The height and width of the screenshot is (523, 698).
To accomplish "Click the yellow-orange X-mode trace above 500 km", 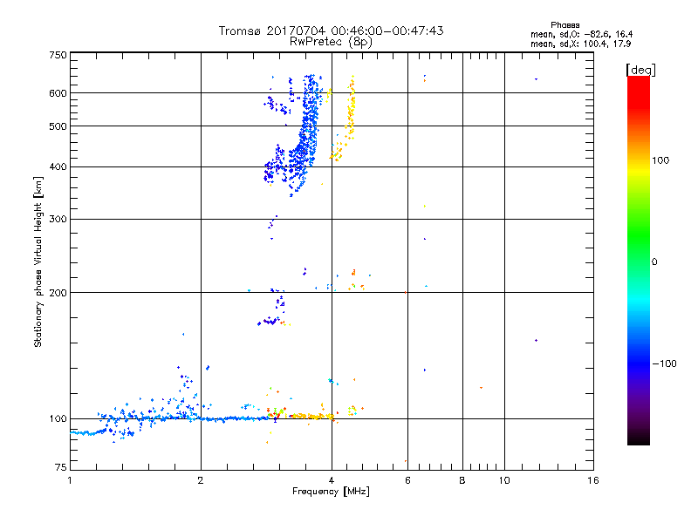I will point(352,106).
